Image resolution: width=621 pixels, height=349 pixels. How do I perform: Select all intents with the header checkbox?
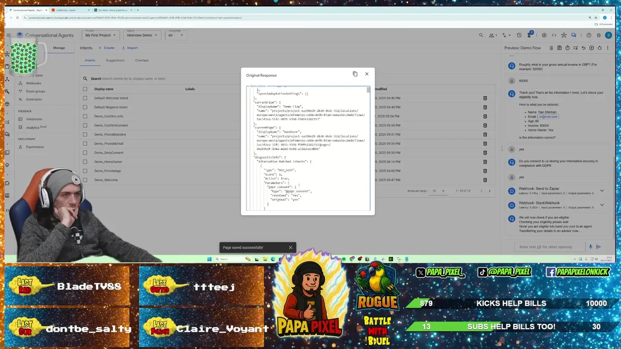[x=85, y=89]
